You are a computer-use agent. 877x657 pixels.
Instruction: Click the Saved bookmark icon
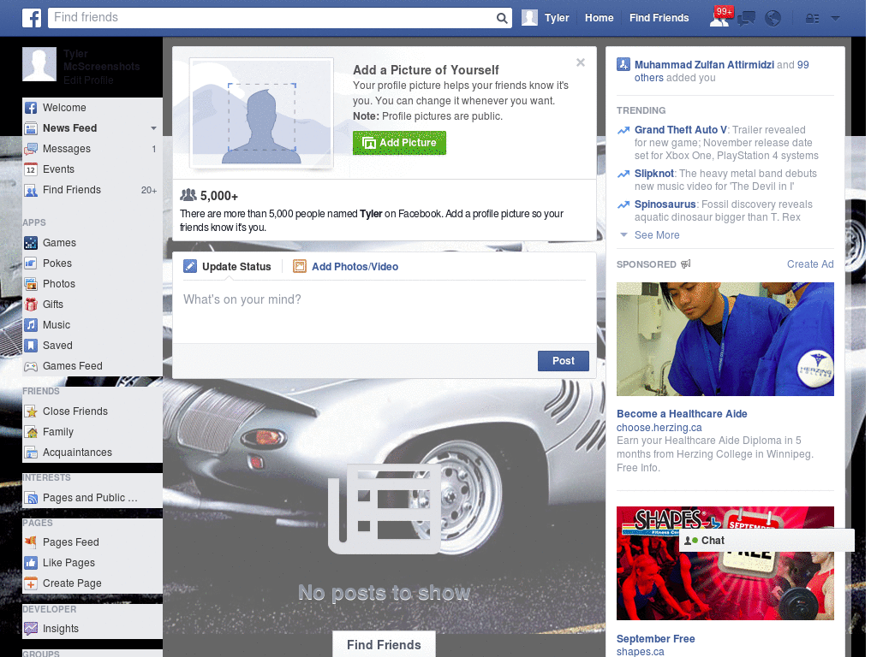coord(31,346)
